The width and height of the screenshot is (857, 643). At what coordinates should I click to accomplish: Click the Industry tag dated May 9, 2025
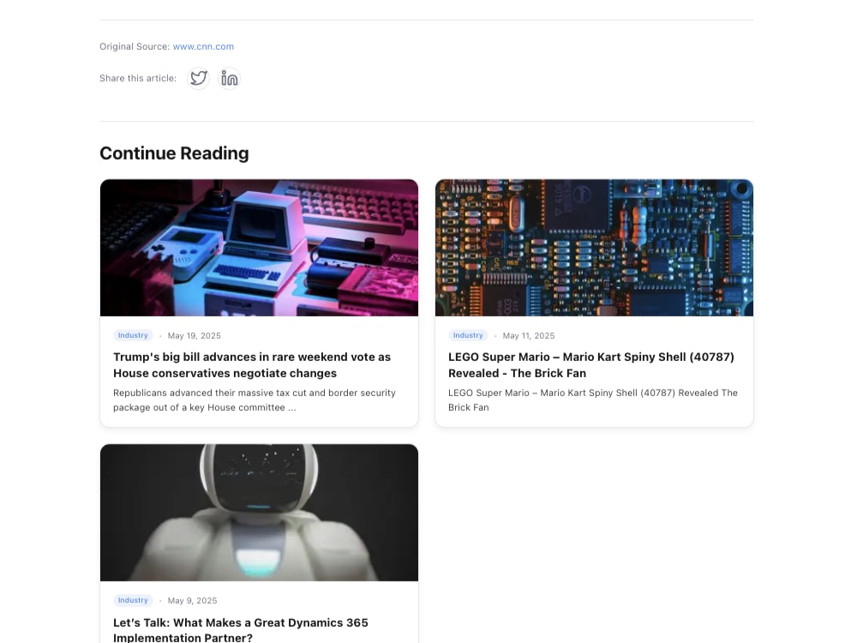click(133, 600)
